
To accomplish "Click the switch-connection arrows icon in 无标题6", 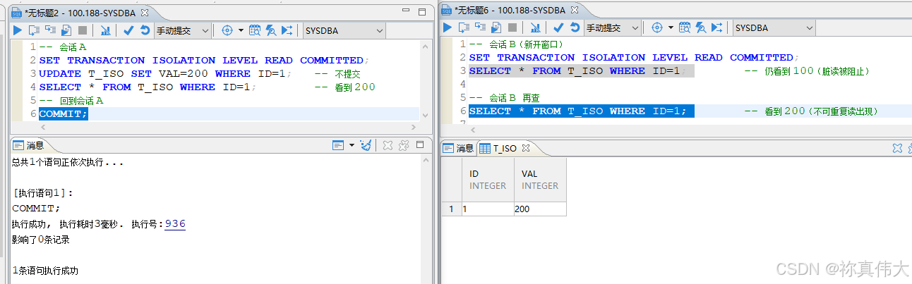I will point(717,27).
